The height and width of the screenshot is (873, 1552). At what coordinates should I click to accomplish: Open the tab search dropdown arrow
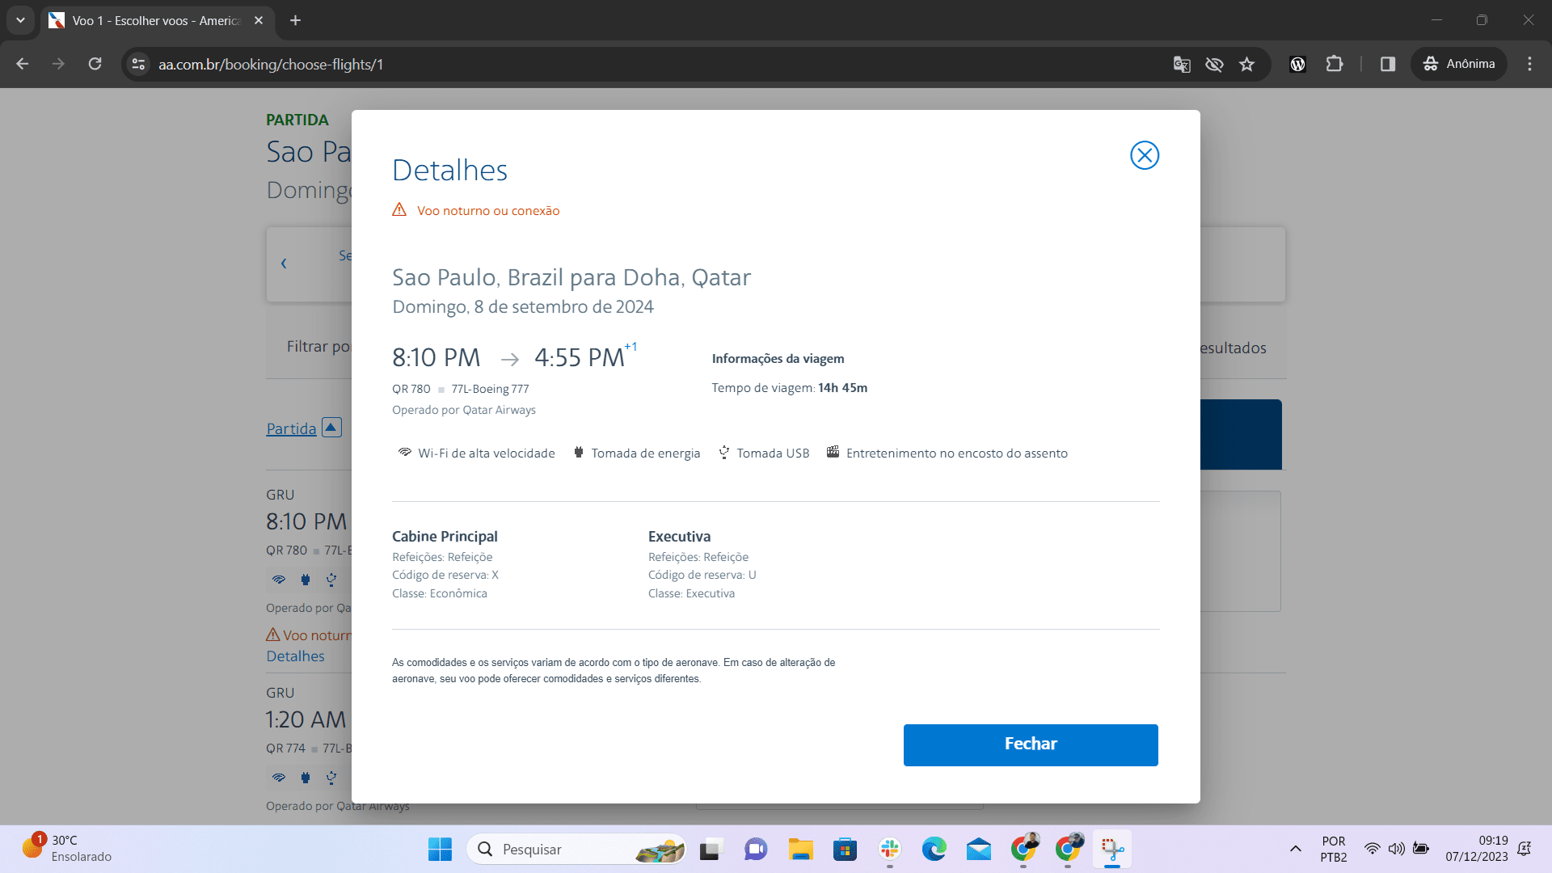20,20
